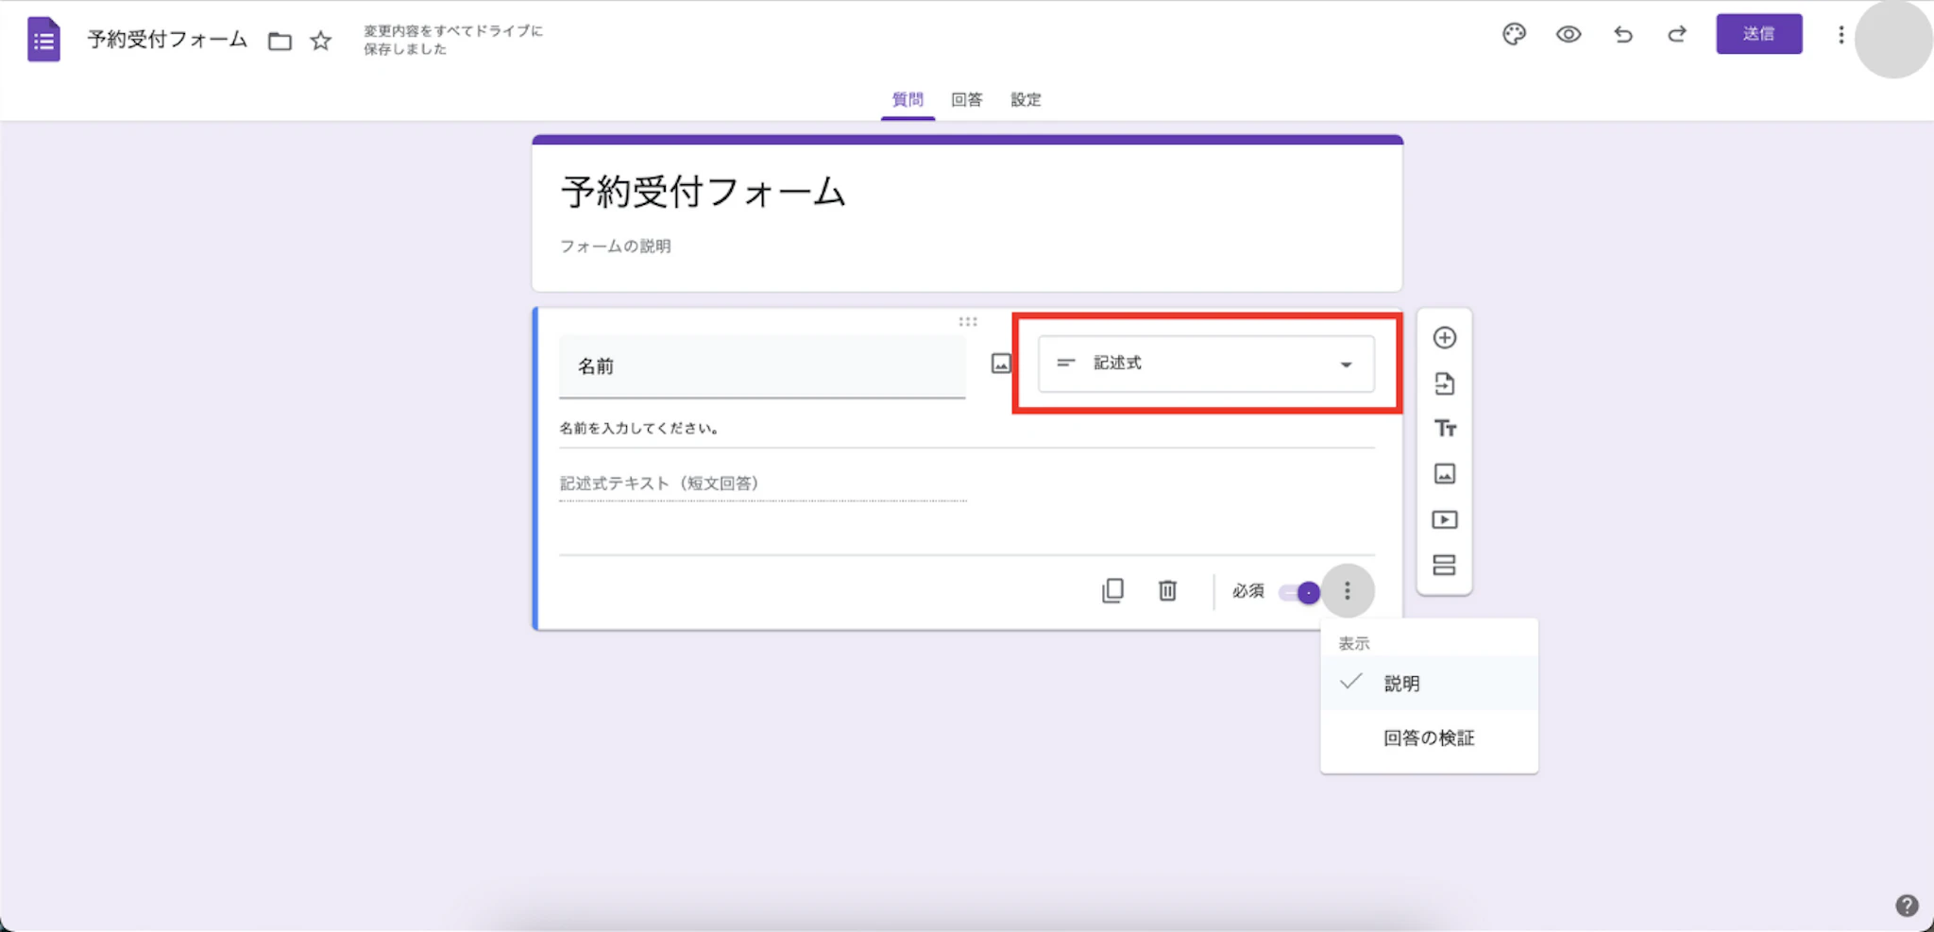Undo the last change
Screen dimensions: 1934x932
[1623, 34]
